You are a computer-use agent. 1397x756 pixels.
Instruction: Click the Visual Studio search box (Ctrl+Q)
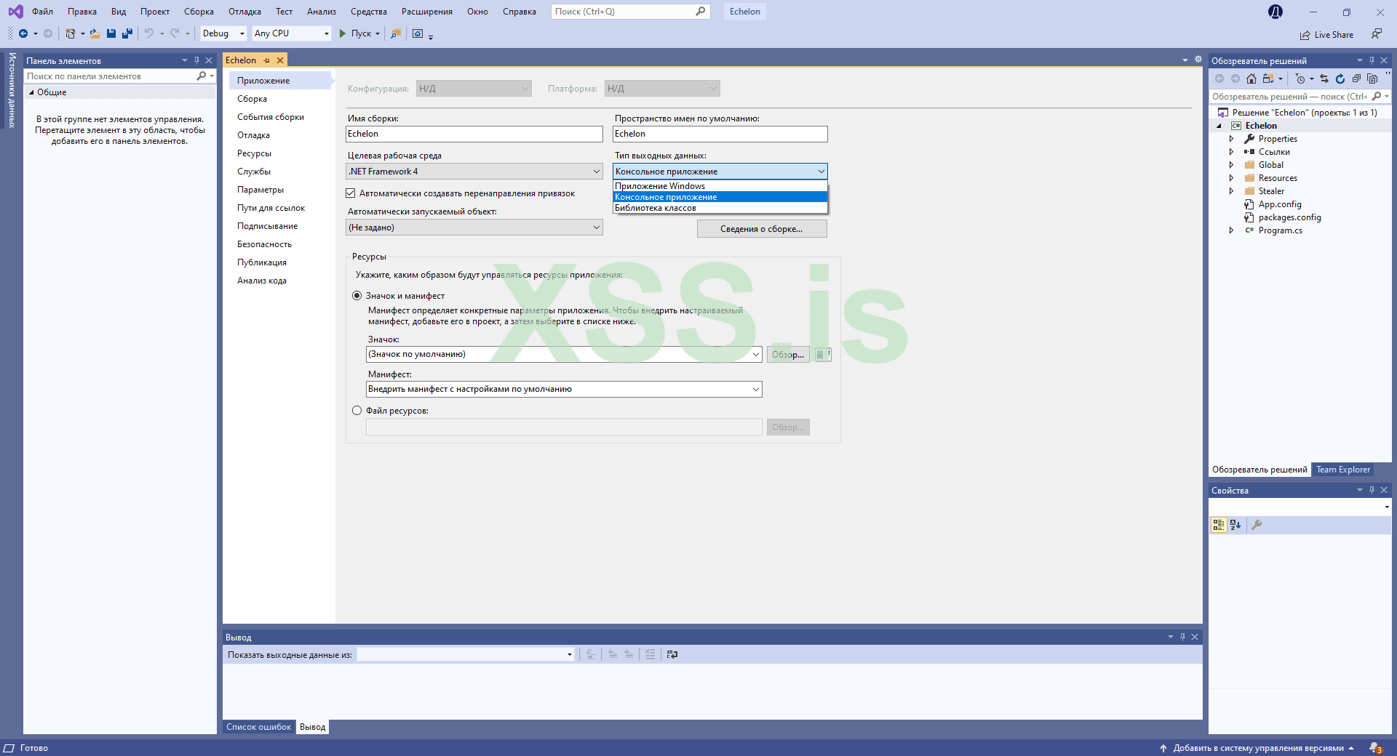coord(630,12)
